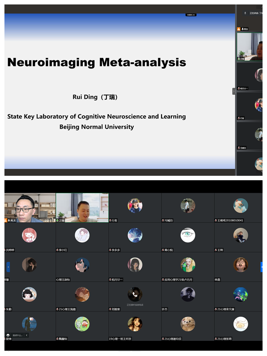This screenshot has width=267, height=356.
Task: Click 李多多's blue anime avatar
Action: 135,235
